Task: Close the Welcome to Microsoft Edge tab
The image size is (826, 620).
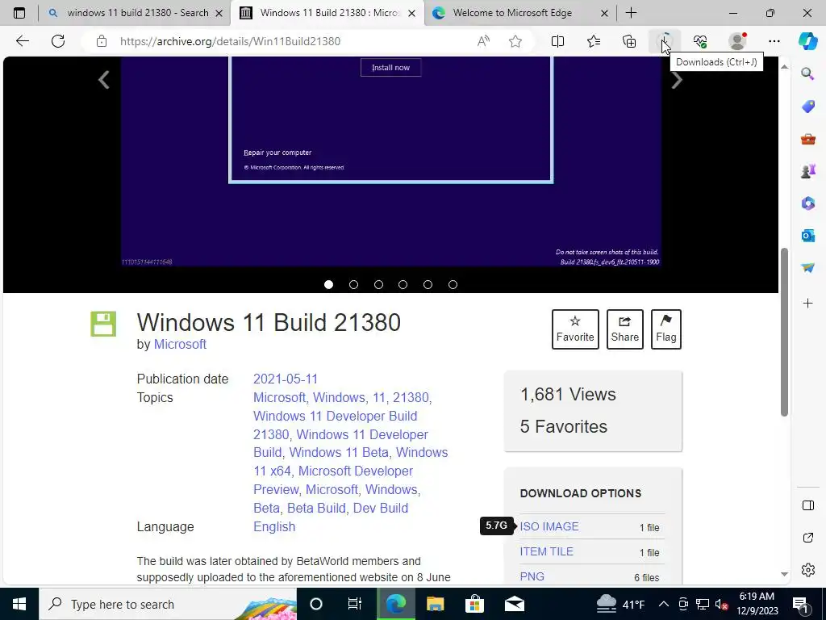Action: [604, 13]
